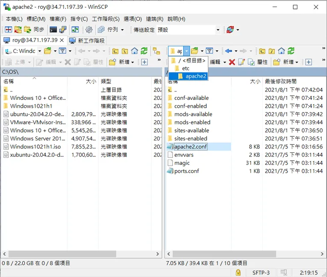
Task: Select conf-available folder in remote panel
Action: click(x=191, y=98)
